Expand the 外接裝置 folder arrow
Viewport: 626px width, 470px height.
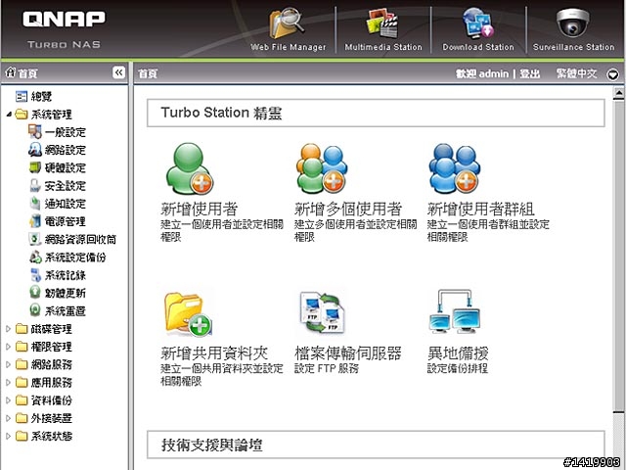pyautogui.click(x=9, y=418)
